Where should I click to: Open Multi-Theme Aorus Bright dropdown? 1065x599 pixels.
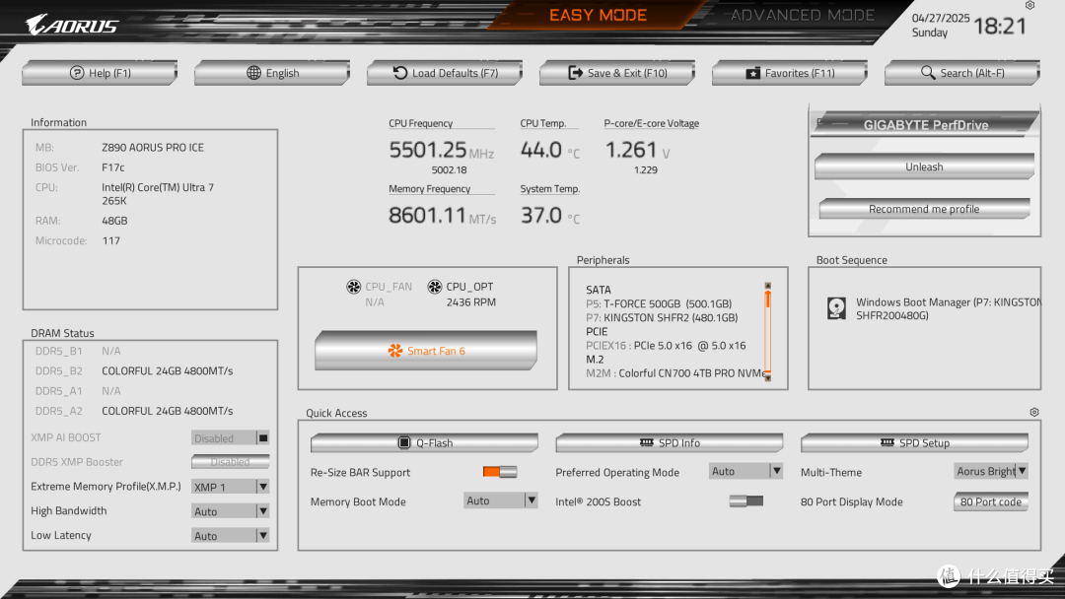click(x=991, y=471)
